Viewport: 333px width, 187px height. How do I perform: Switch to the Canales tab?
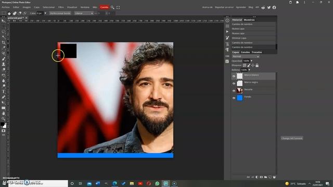pos(245,52)
